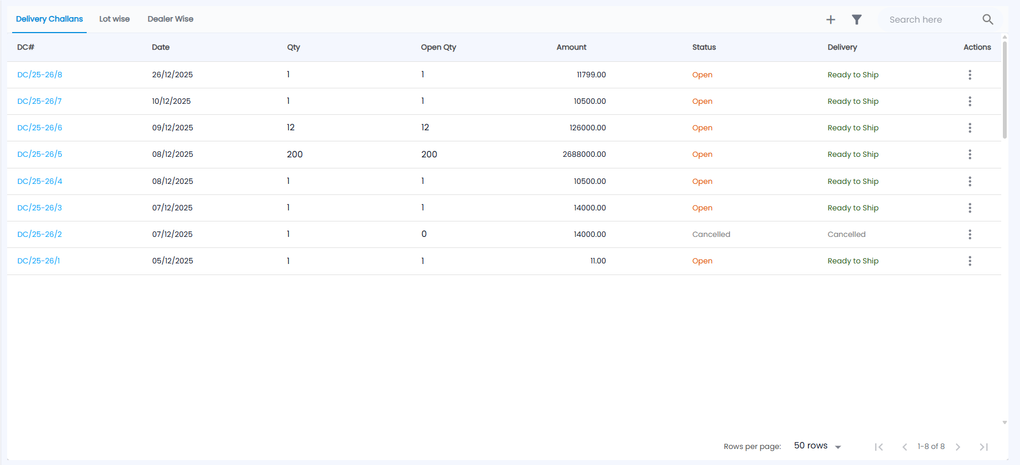Image resolution: width=1020 pixels, height=465 pixels.
Task: Click the DC# column header
Action: [x=26, y=47]
